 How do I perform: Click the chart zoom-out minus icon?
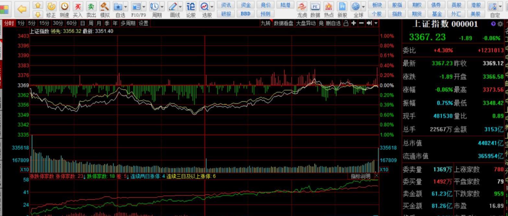pyautogui.click(x=361, y=23)
